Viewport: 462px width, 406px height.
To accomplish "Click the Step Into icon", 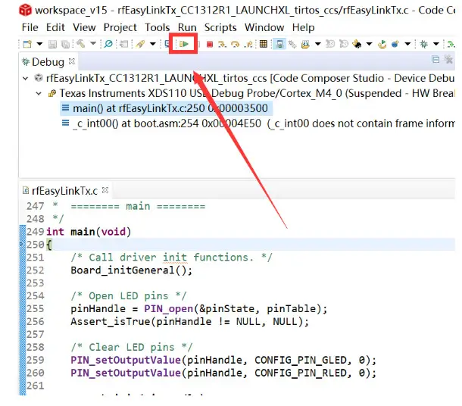I will tap(222, 45).
